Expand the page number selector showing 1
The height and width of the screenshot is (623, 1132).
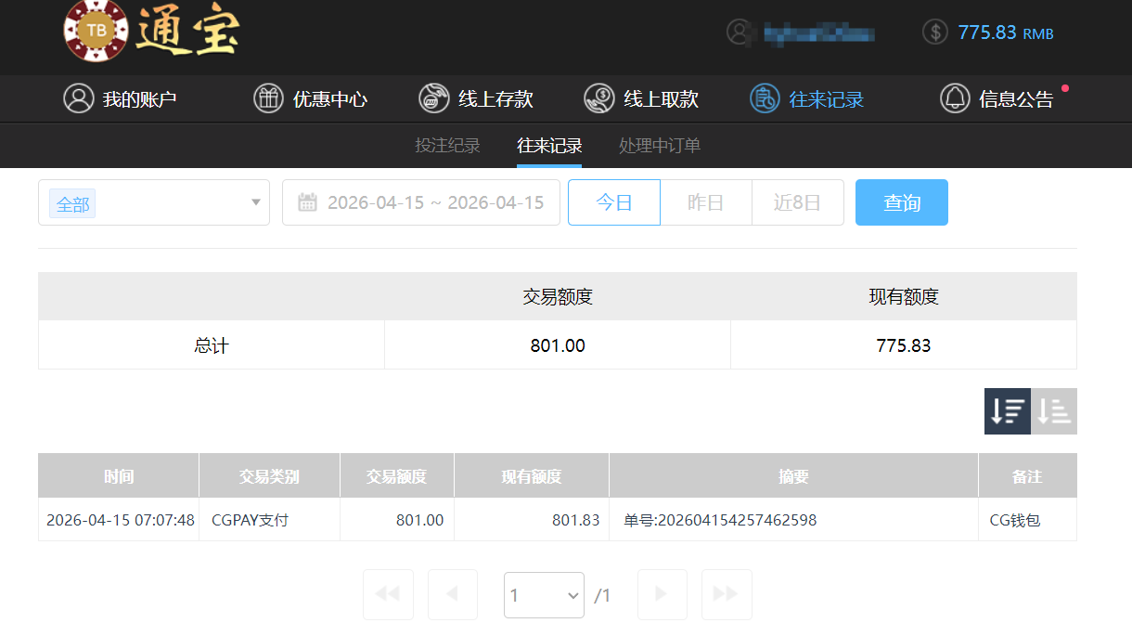coord(544,594)
